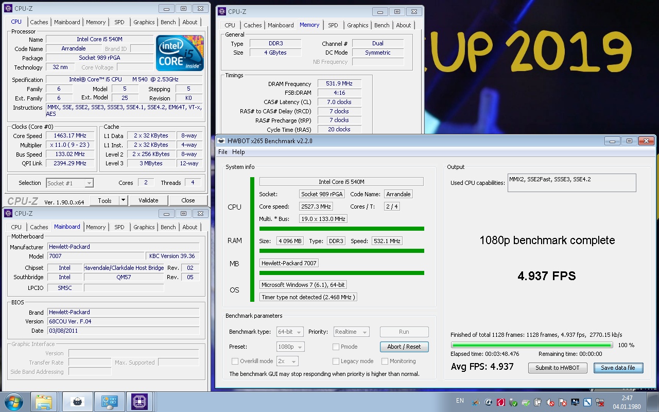Click the Save data file button

coord(618,368)
